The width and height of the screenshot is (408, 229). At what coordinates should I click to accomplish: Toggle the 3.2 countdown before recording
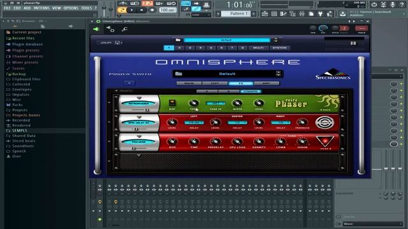coord(147,3)
